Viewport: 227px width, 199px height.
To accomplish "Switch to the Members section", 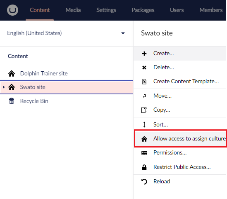I will point(211,10).
